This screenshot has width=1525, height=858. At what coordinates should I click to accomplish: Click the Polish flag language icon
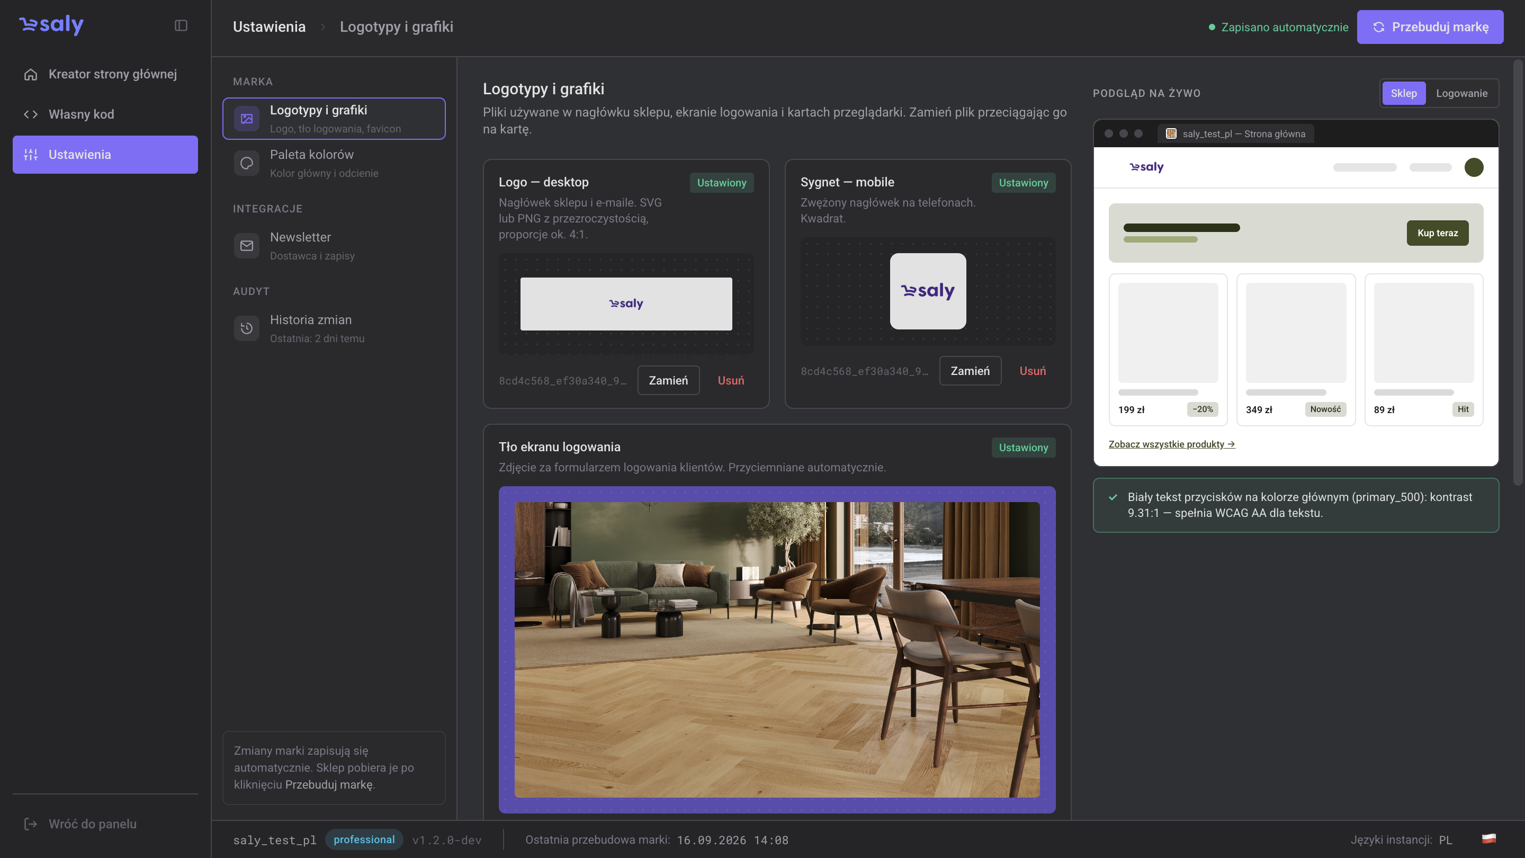point(1489,839)
